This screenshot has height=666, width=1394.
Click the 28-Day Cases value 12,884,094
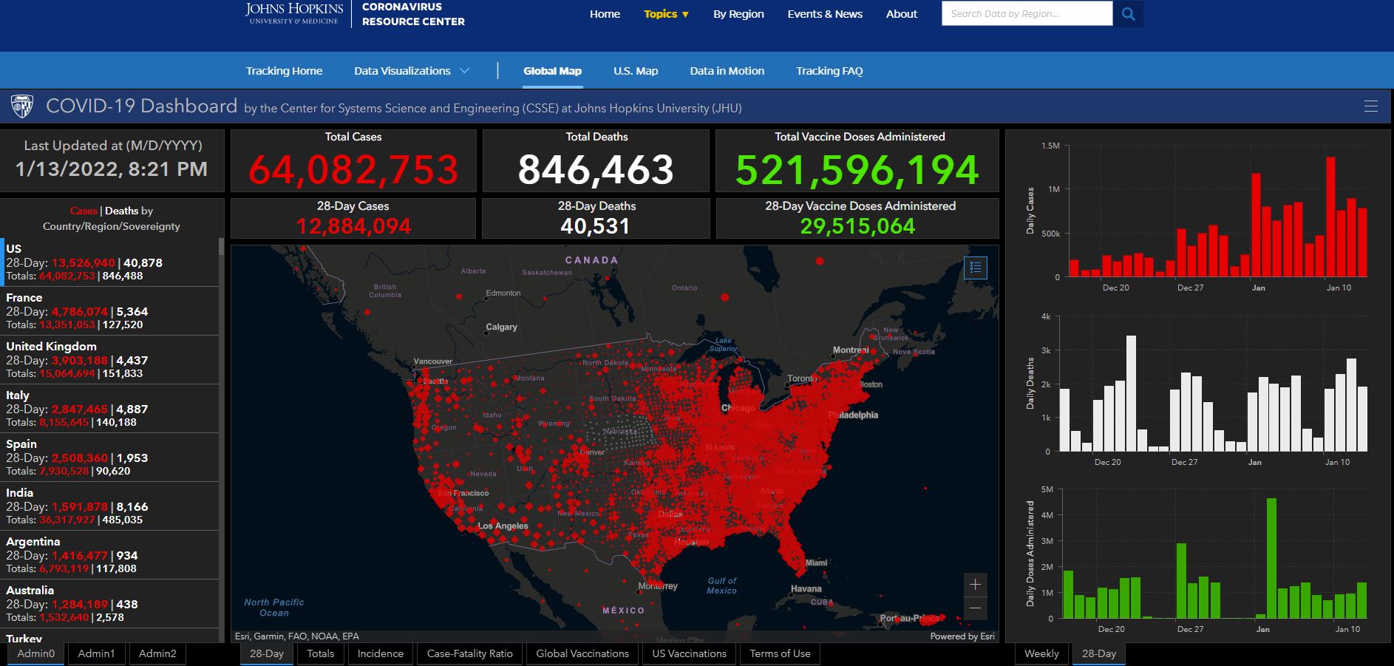[353, 226]
